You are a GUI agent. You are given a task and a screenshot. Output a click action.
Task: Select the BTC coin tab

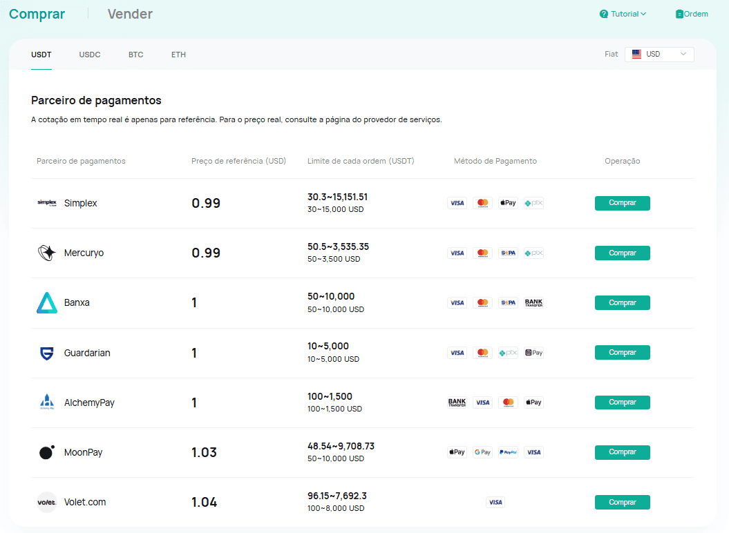point(135,55)
